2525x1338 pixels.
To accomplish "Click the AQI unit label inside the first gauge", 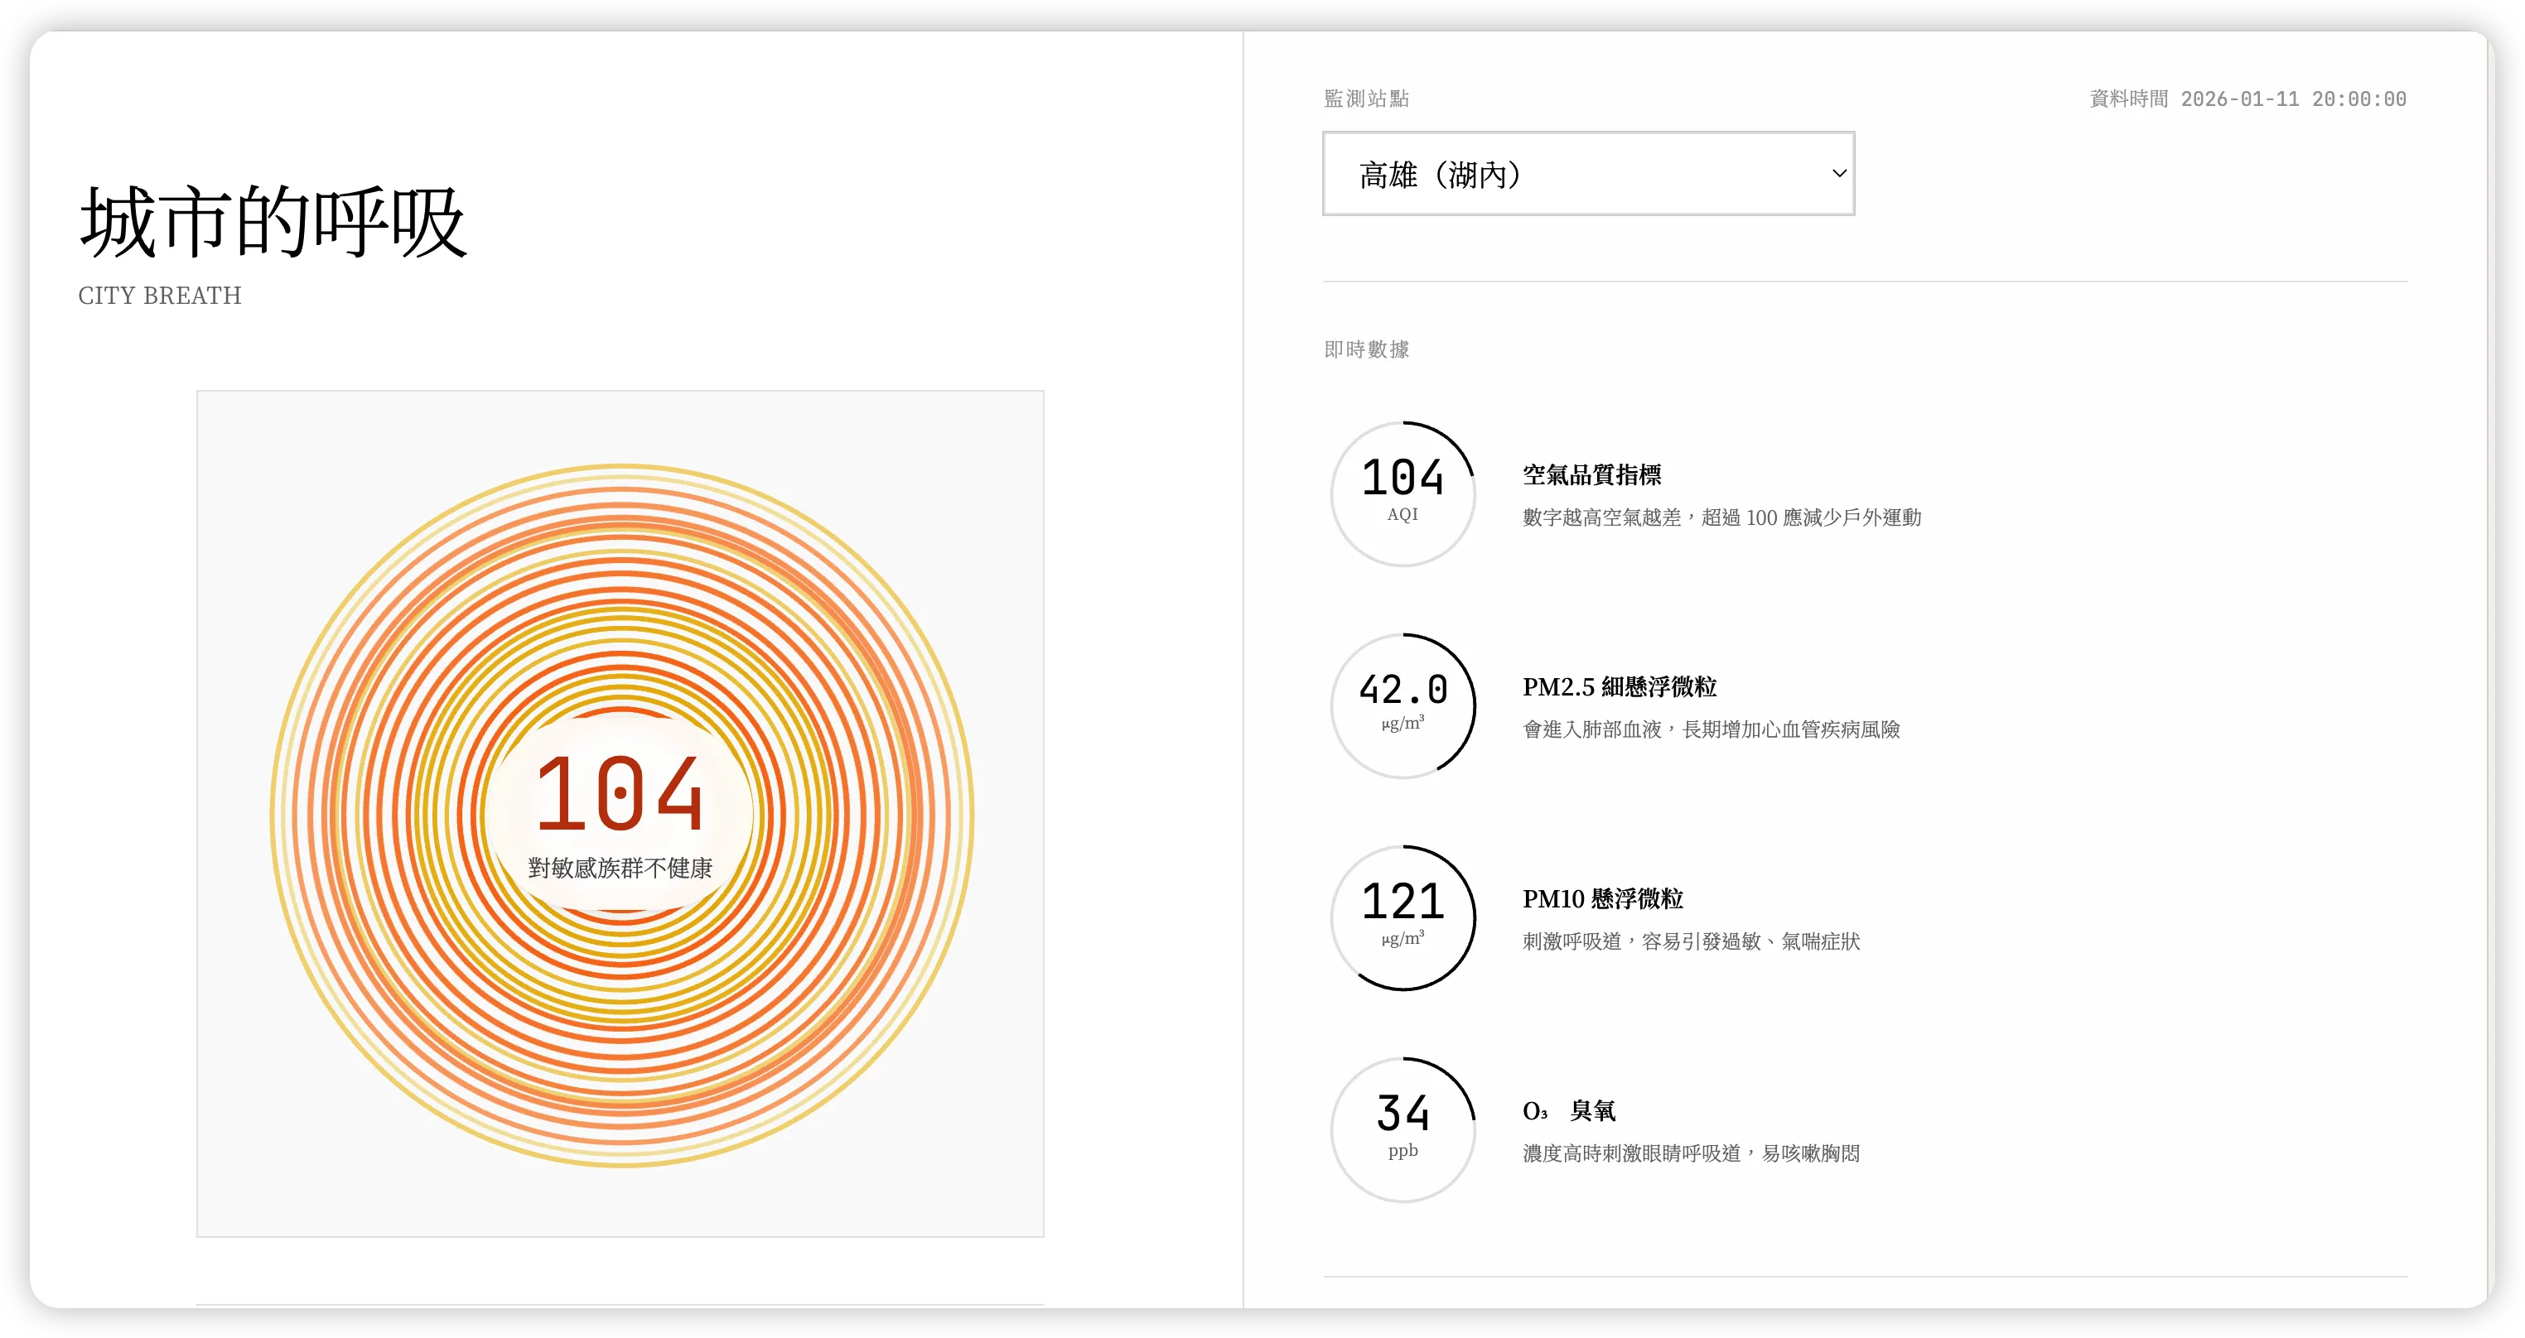I will 1402,513.
